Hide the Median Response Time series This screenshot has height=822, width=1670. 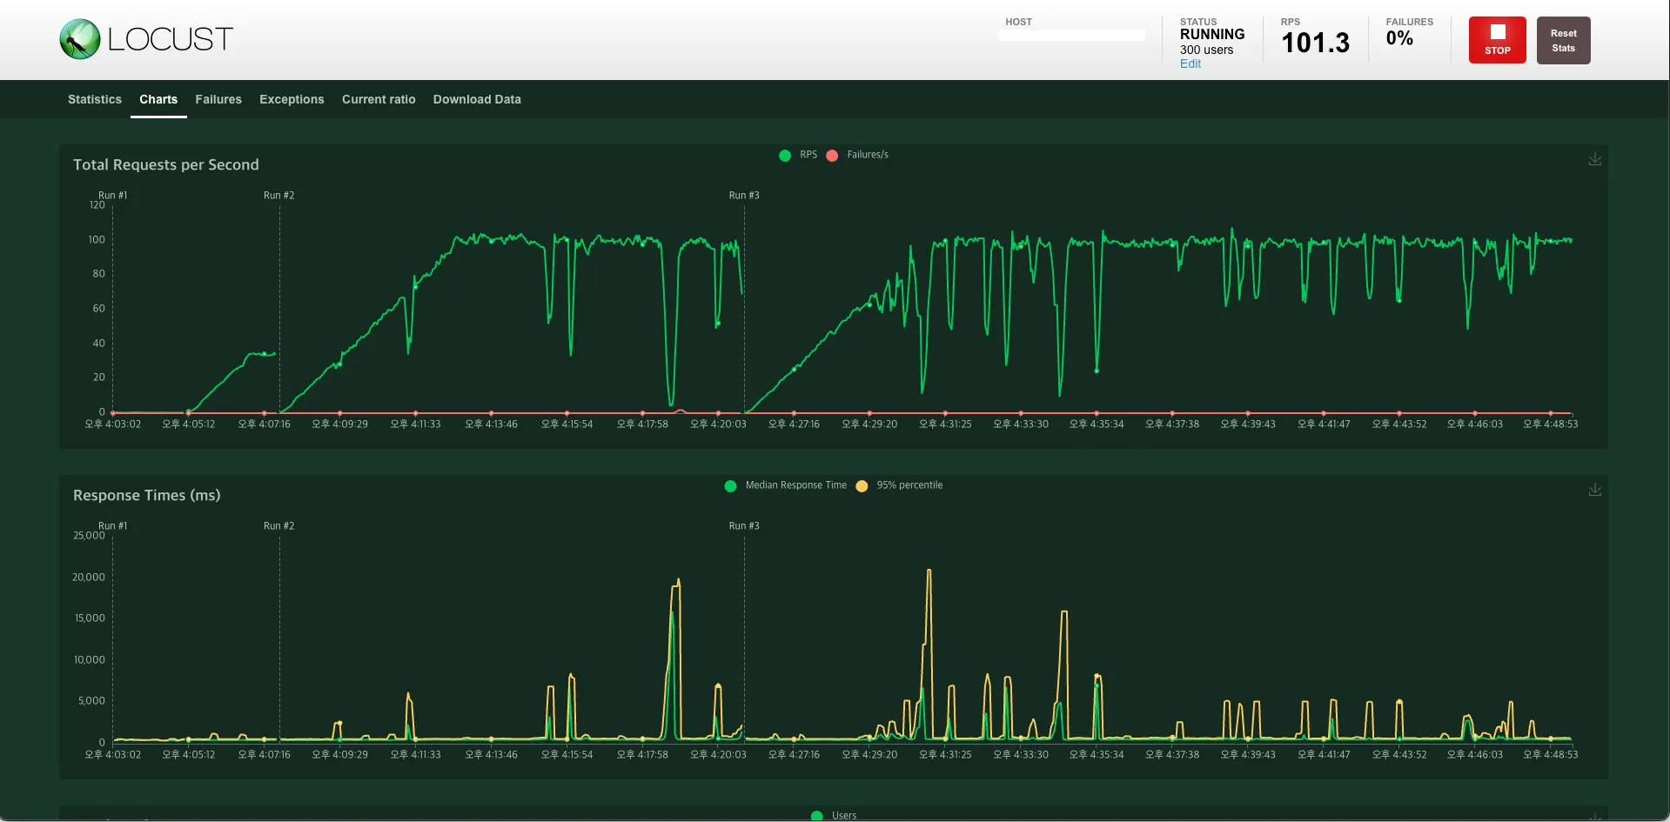coord(786,485)
